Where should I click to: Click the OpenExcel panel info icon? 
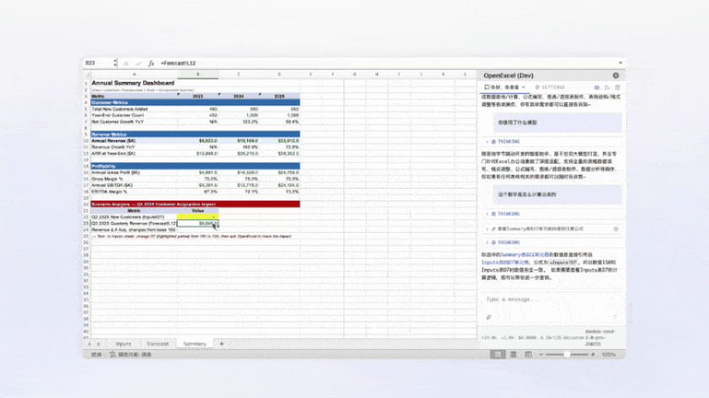617,75
